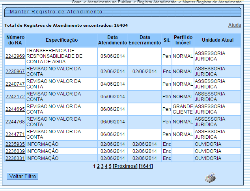Click the Especificação column header
The image size is (250, 191).
pyautogui.click(x=62, y=40)
